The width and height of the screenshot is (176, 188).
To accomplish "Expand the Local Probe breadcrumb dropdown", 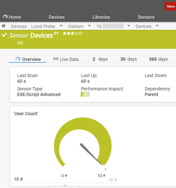I will click(61, 26).
